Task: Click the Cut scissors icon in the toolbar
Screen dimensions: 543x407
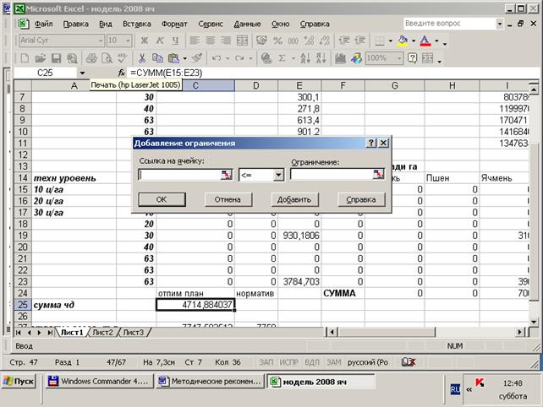Action: click(142, 58)
